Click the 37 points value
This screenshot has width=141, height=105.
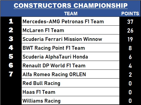(130, 22)
